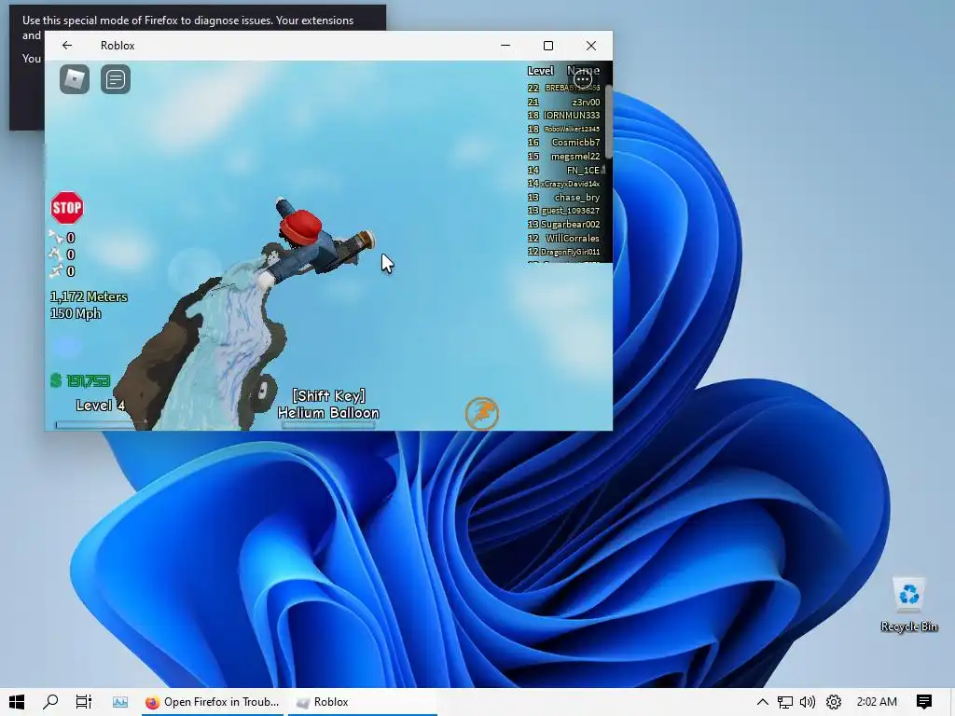Switch to Roblox taskbar item
The height and width of the screenshot is (716, 955).
tap(363, 702)
